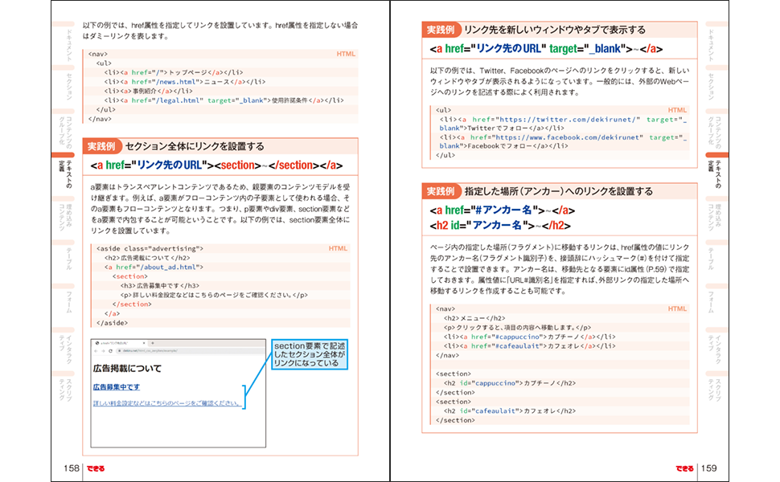The height and width of the screenshot is (482, 780).
Task: Click the page reload icon in the preview
Action: point(110,351)
